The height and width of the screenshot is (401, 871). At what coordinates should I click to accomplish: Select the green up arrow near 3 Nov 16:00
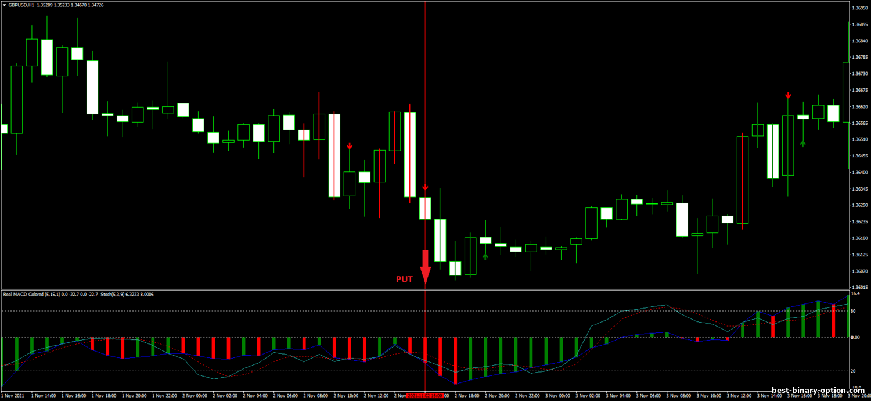click(803, 142)
